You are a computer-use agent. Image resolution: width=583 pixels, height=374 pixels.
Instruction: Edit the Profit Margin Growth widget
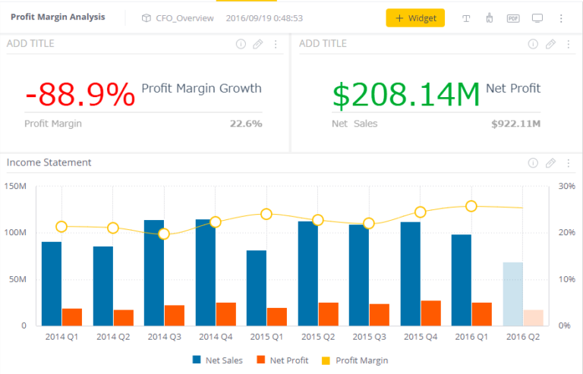click(x=257, y=45)
